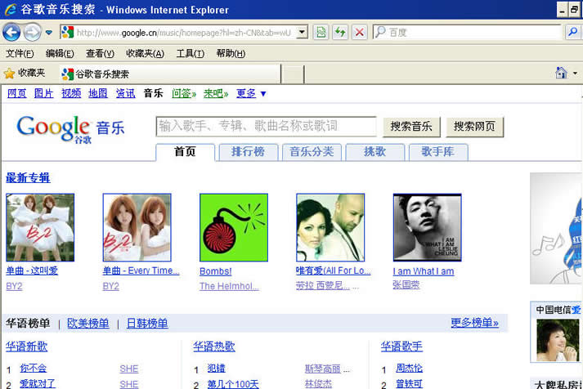Click the IE Forward arrow button

click(x=32, y=33)
